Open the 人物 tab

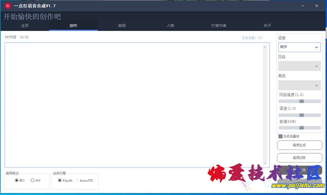tap(170, 26)
